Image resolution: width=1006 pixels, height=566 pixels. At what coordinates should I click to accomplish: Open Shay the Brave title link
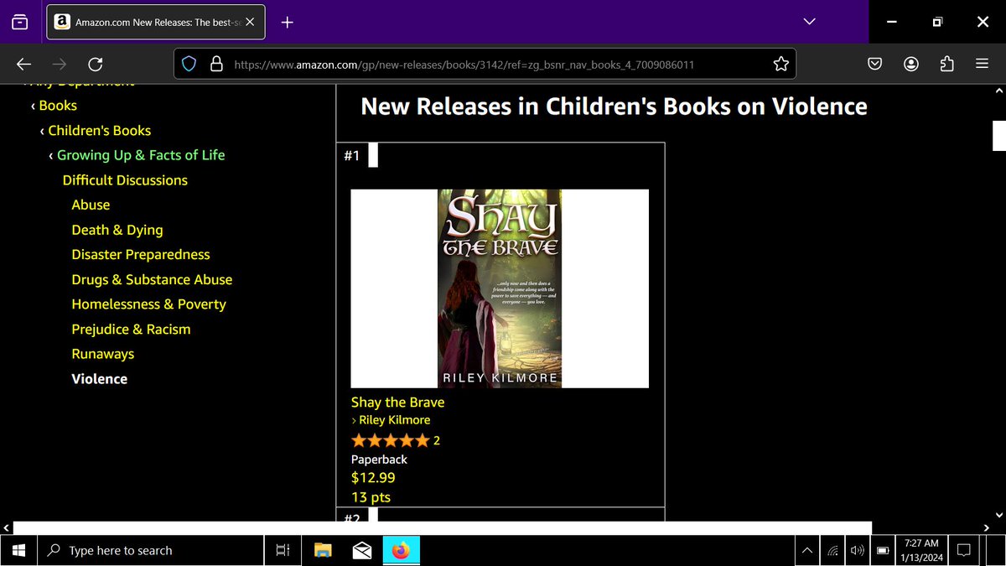[x=397, y=402]
